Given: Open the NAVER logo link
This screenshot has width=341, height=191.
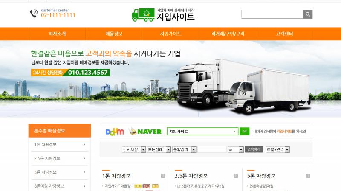Looking at the screenshot, I should point(145,131).
